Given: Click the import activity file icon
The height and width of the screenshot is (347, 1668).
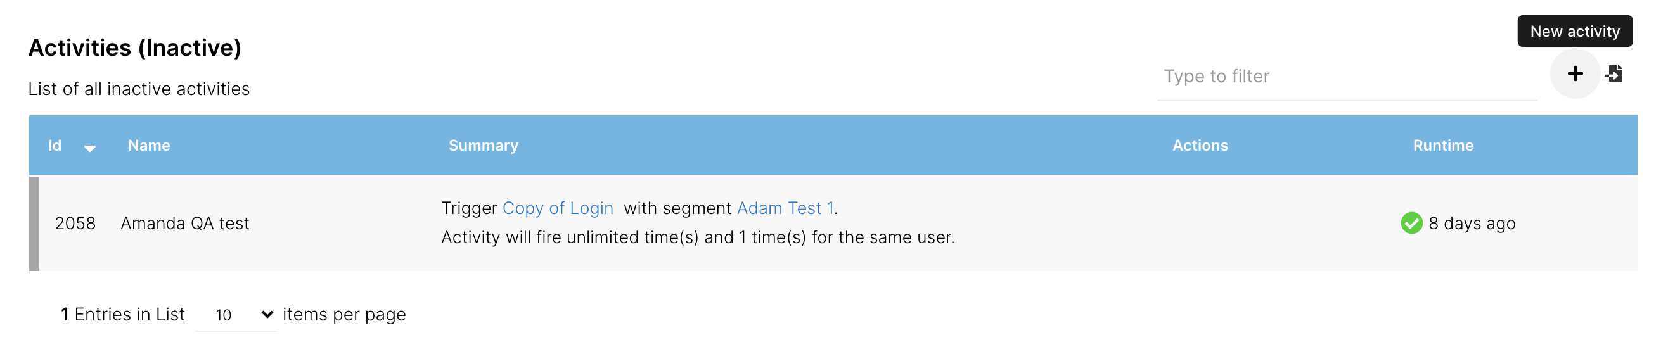Looking at the screenshot, I should pos(1614,74).
